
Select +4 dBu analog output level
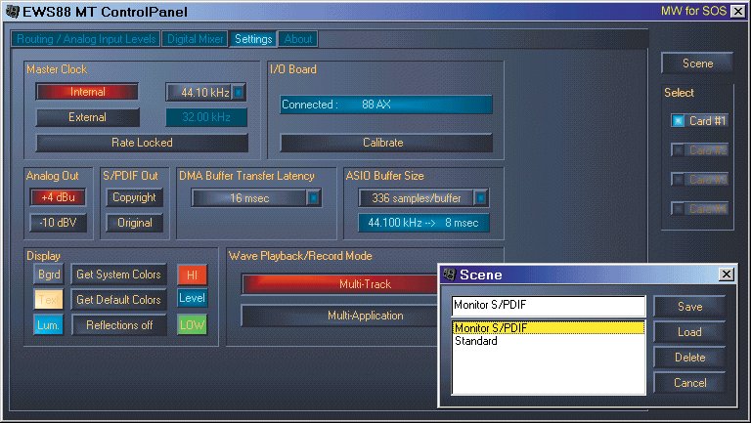point(58,196)
